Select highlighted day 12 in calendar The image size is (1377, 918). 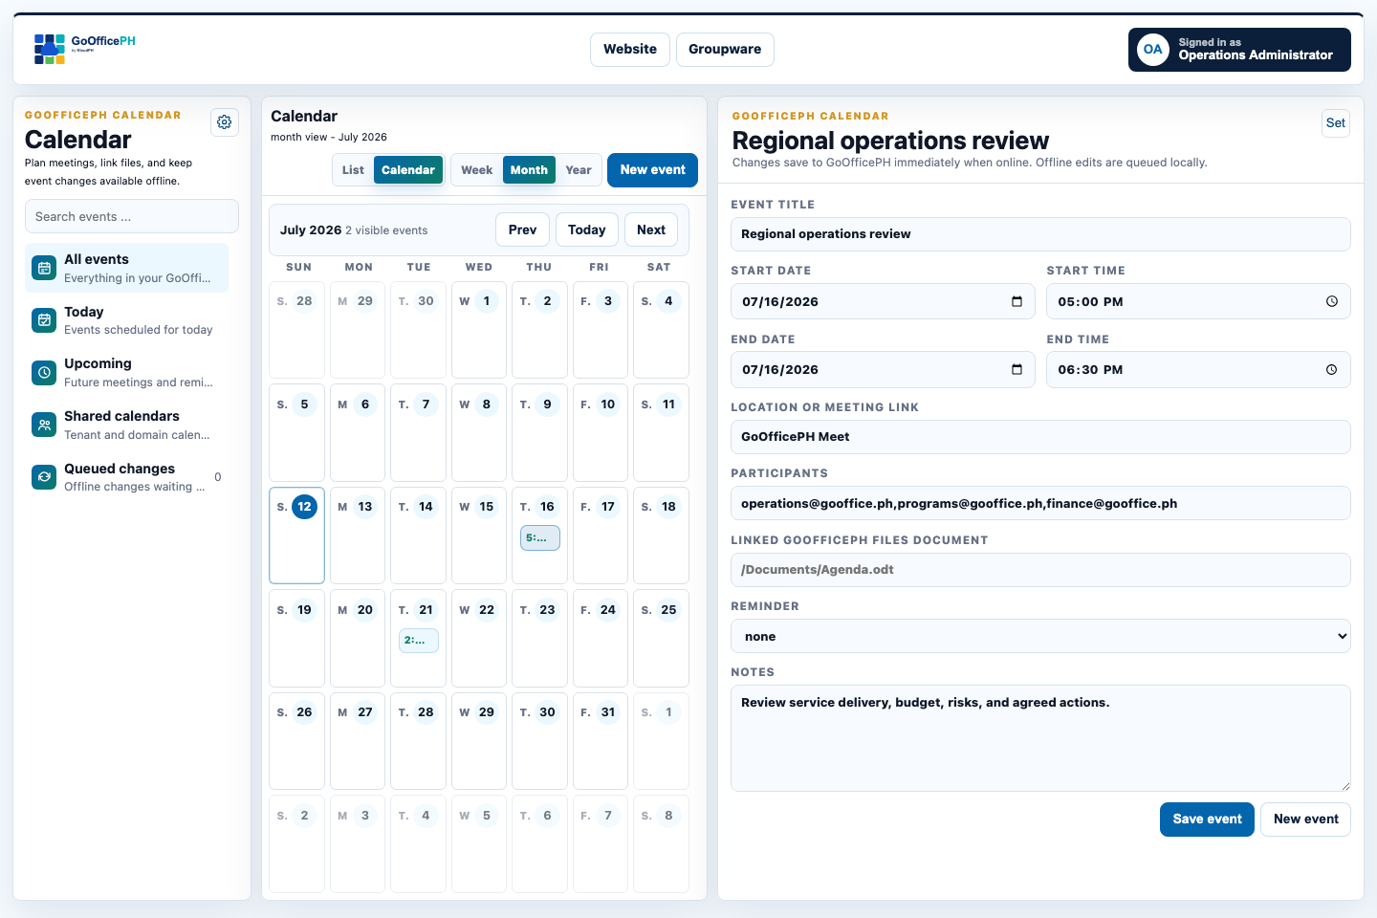(297, 535)
